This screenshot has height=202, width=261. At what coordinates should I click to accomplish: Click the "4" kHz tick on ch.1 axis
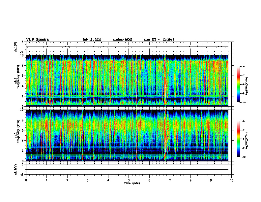tap(23, 86)
